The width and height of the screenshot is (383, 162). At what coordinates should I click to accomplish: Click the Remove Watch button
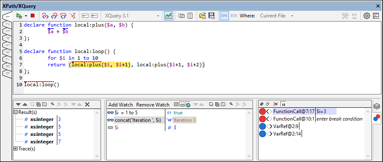tap(153, 105)
